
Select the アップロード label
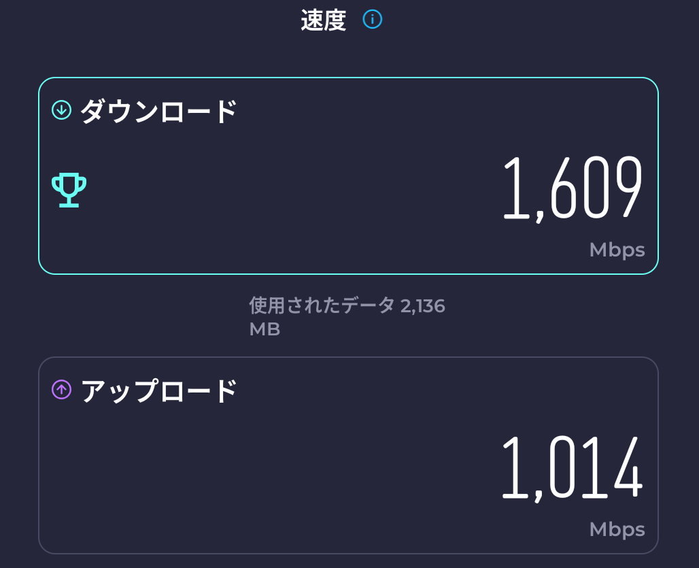[x=159, y=391]
